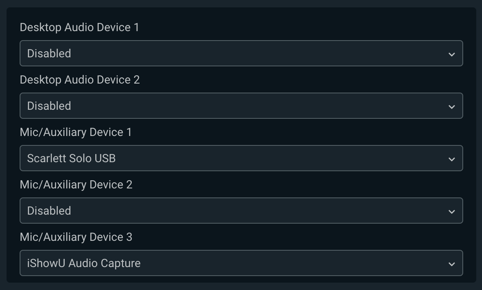The width and height of the screenshot is (482, 290).
Task: Click chevron arrow for Desktop Audio Device 2
Action: [x=452, y=107]
